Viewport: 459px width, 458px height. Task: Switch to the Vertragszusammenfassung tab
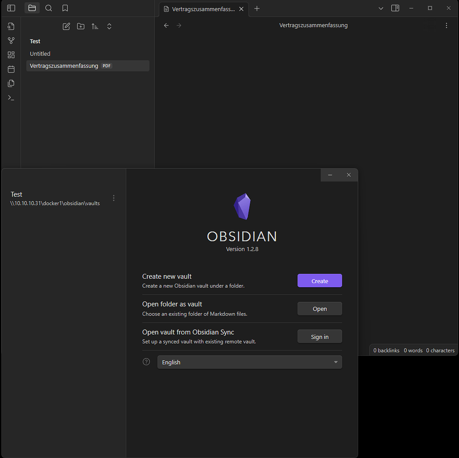click(201, 9)
